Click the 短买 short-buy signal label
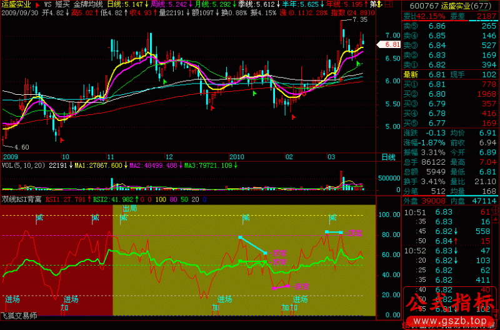Screen dimensions: 500x330 coord(62,4)
